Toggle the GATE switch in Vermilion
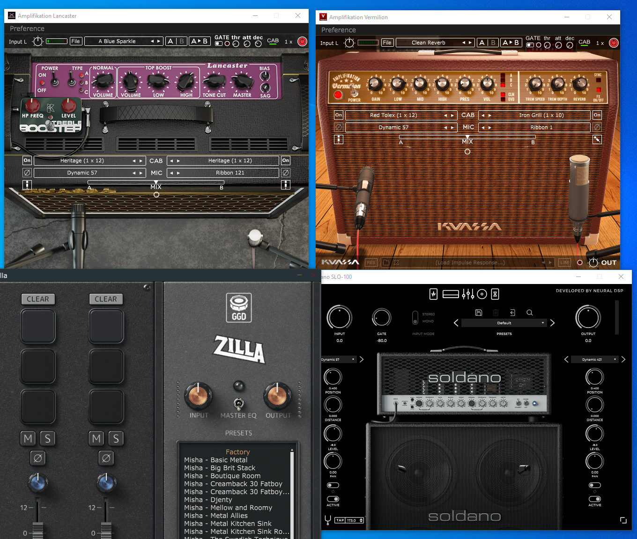The width and height of the screenshot is (637, 539). tap(530, 45)
